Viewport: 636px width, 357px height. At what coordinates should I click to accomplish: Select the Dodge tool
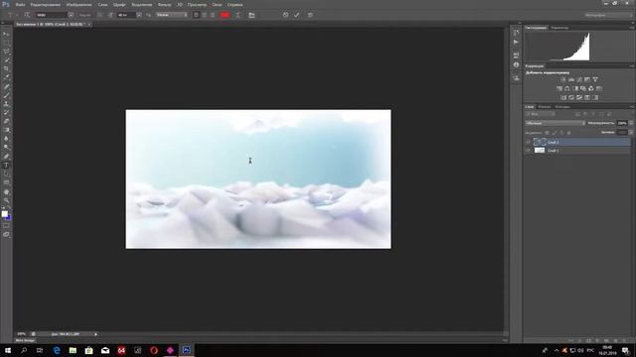[x=6, y=148]
